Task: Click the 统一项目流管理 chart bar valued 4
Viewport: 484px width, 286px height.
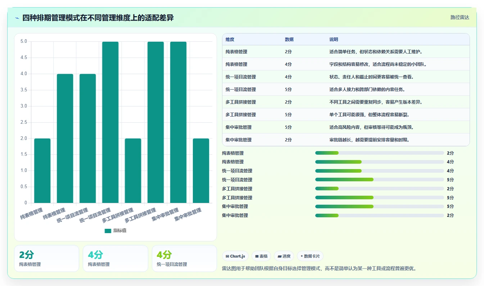Action: coord(88,139)
